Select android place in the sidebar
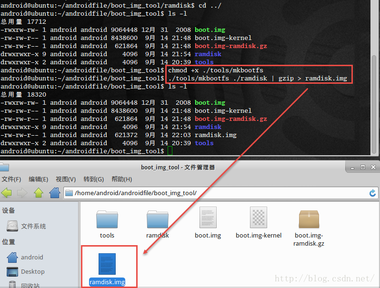 coord(32,257)
